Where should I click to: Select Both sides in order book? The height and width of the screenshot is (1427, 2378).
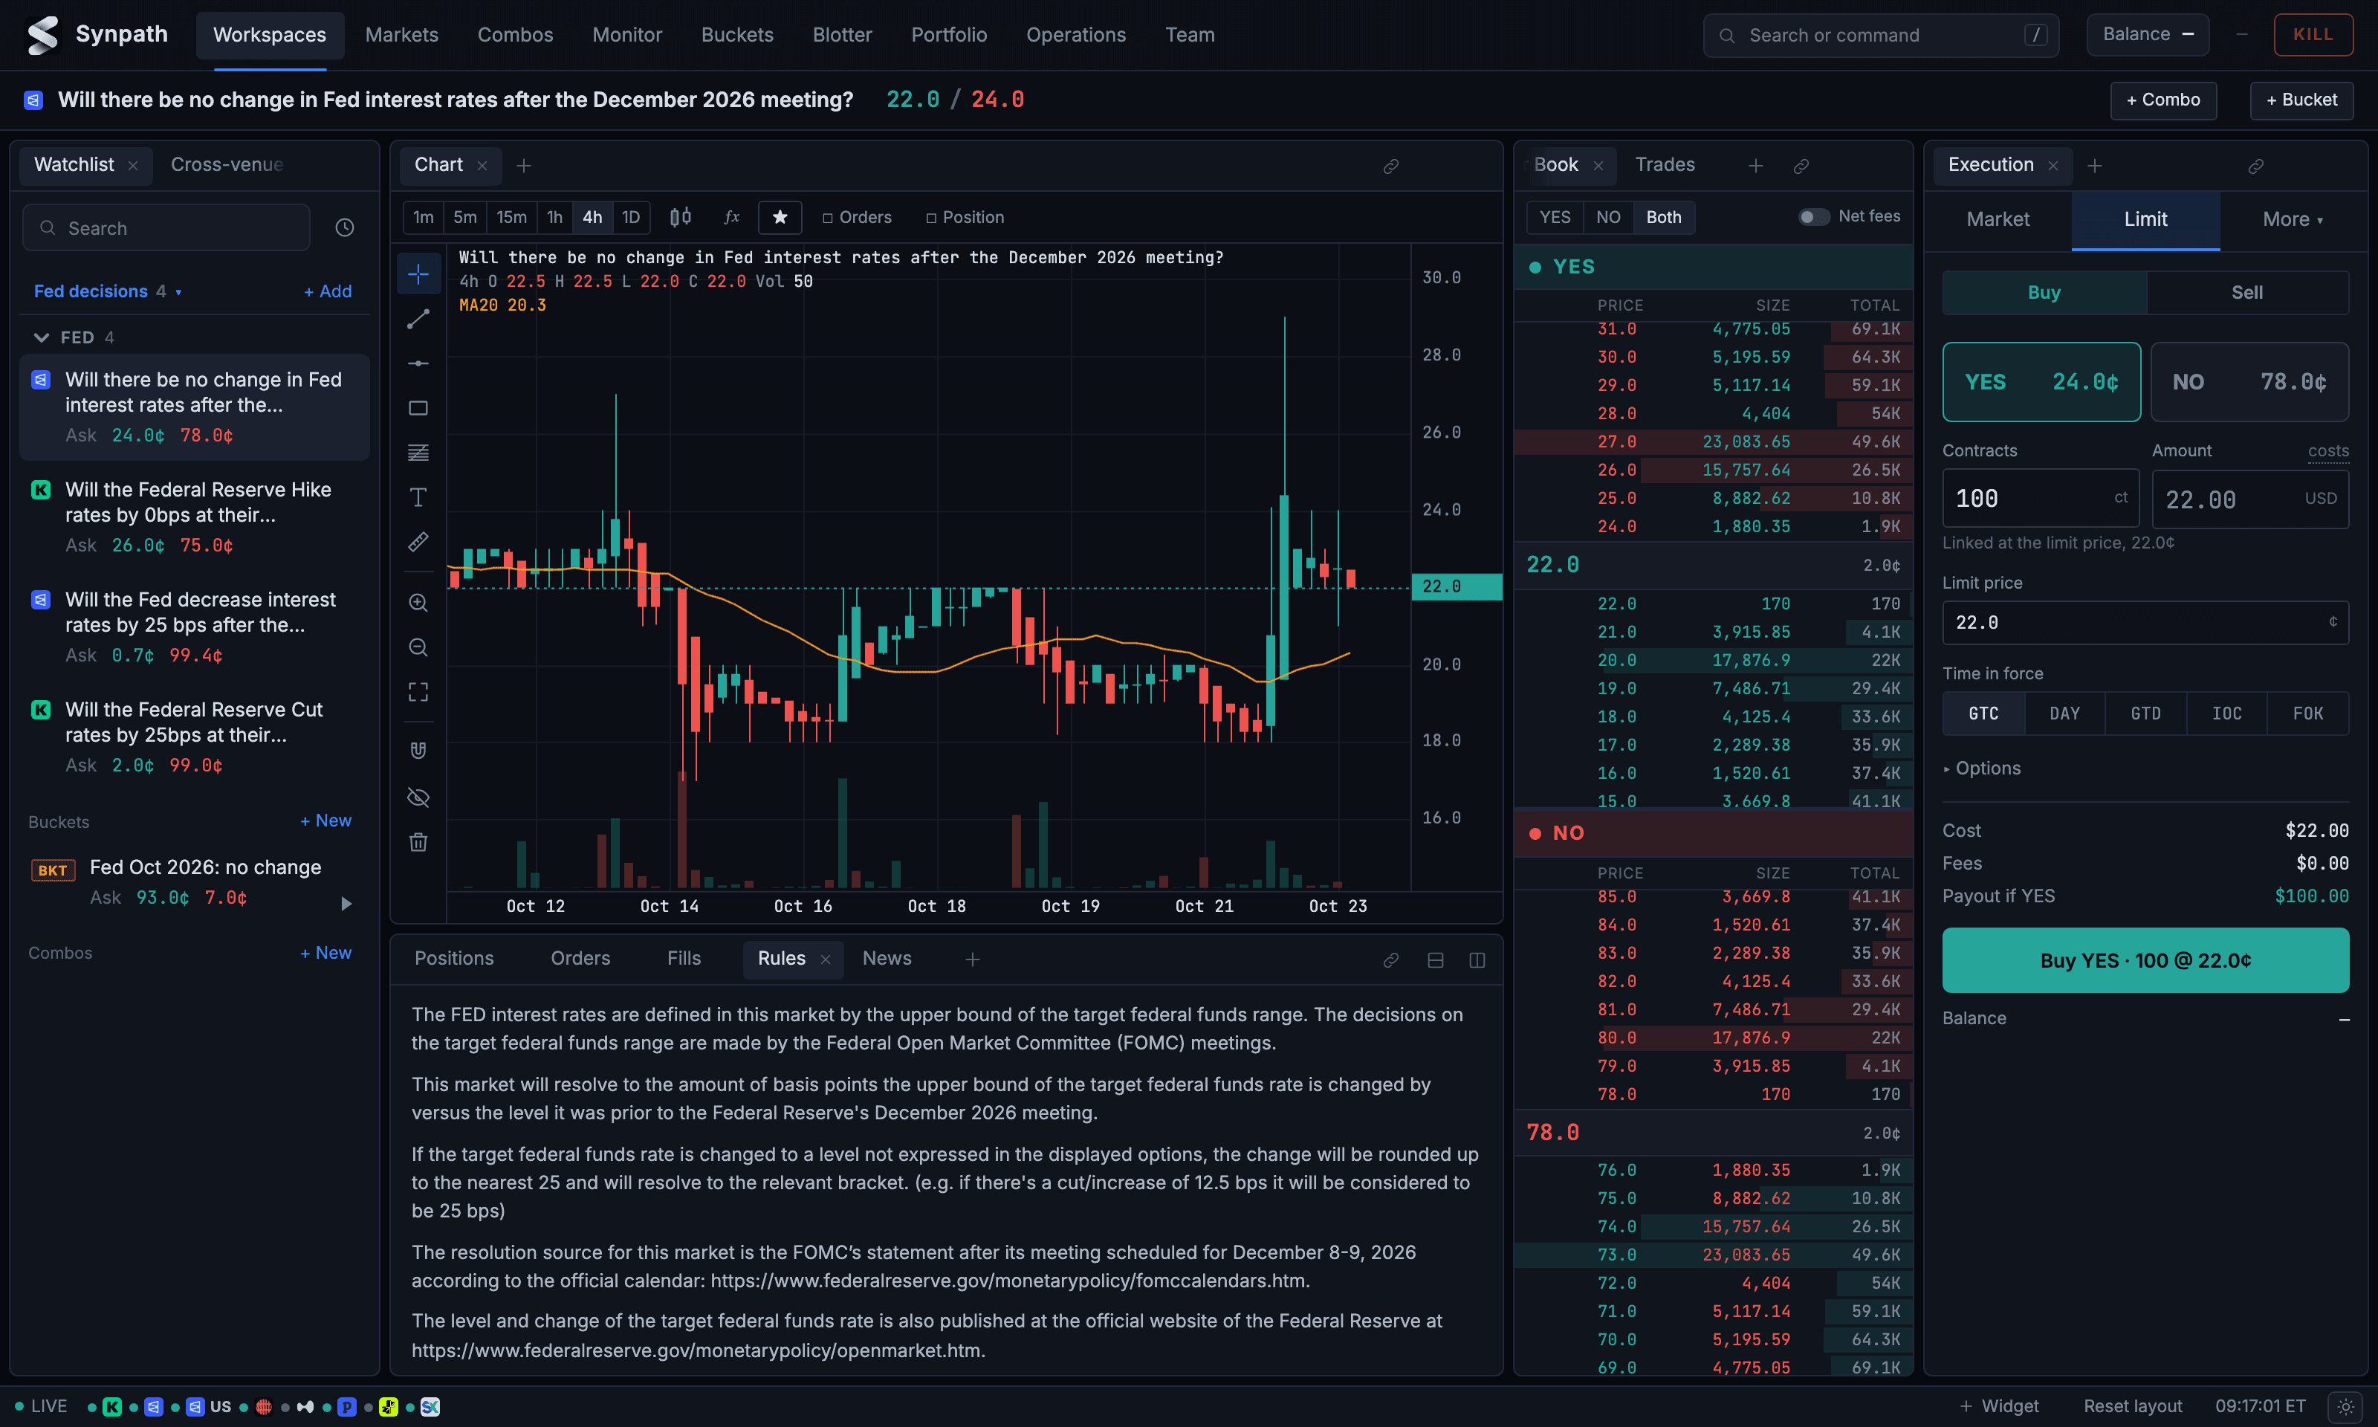point(1664,217)
